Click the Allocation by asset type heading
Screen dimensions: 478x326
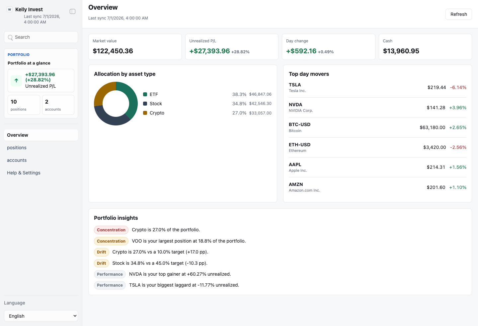[124, 74]
